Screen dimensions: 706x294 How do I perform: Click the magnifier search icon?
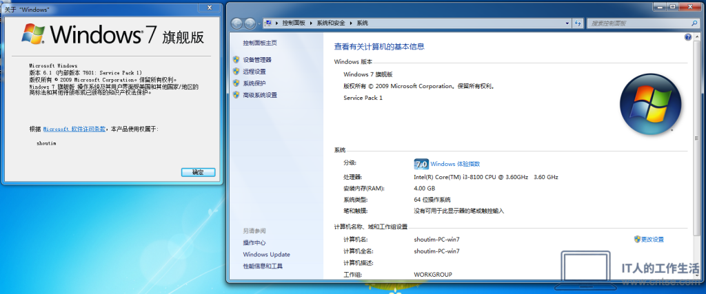pos(694,23)
